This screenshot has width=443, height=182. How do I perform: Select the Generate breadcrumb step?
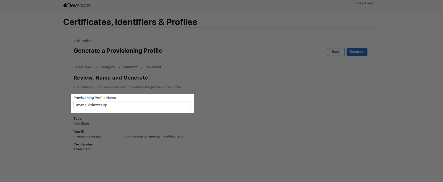130,67
